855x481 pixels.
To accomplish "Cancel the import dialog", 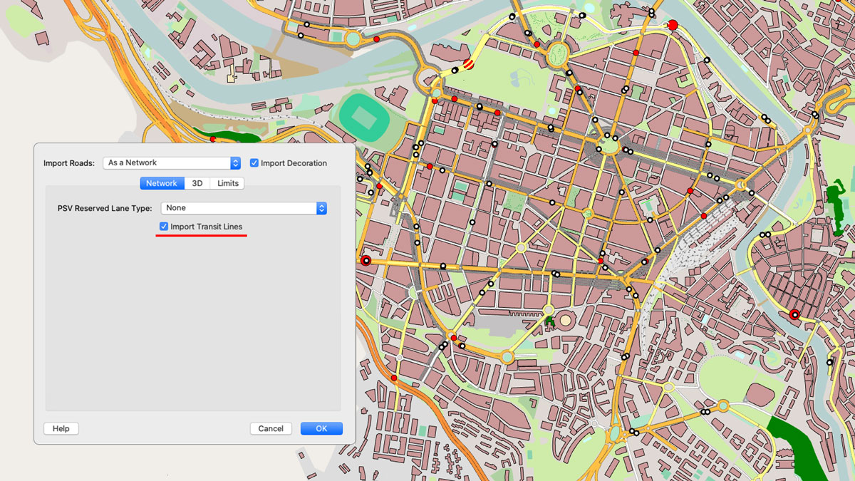I will (x=271, y=428).
